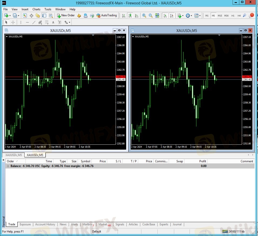
Task: Select the text label tool
Action: coord(53,22)
